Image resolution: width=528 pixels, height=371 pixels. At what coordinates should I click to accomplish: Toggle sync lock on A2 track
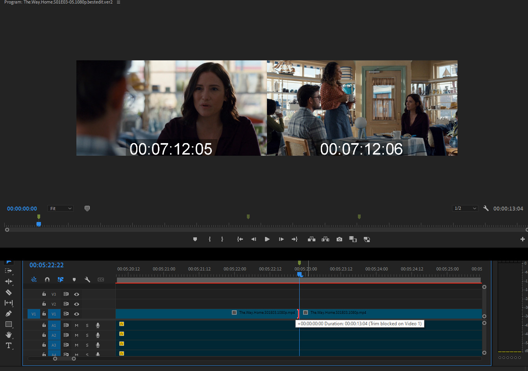tap(66, 335)
